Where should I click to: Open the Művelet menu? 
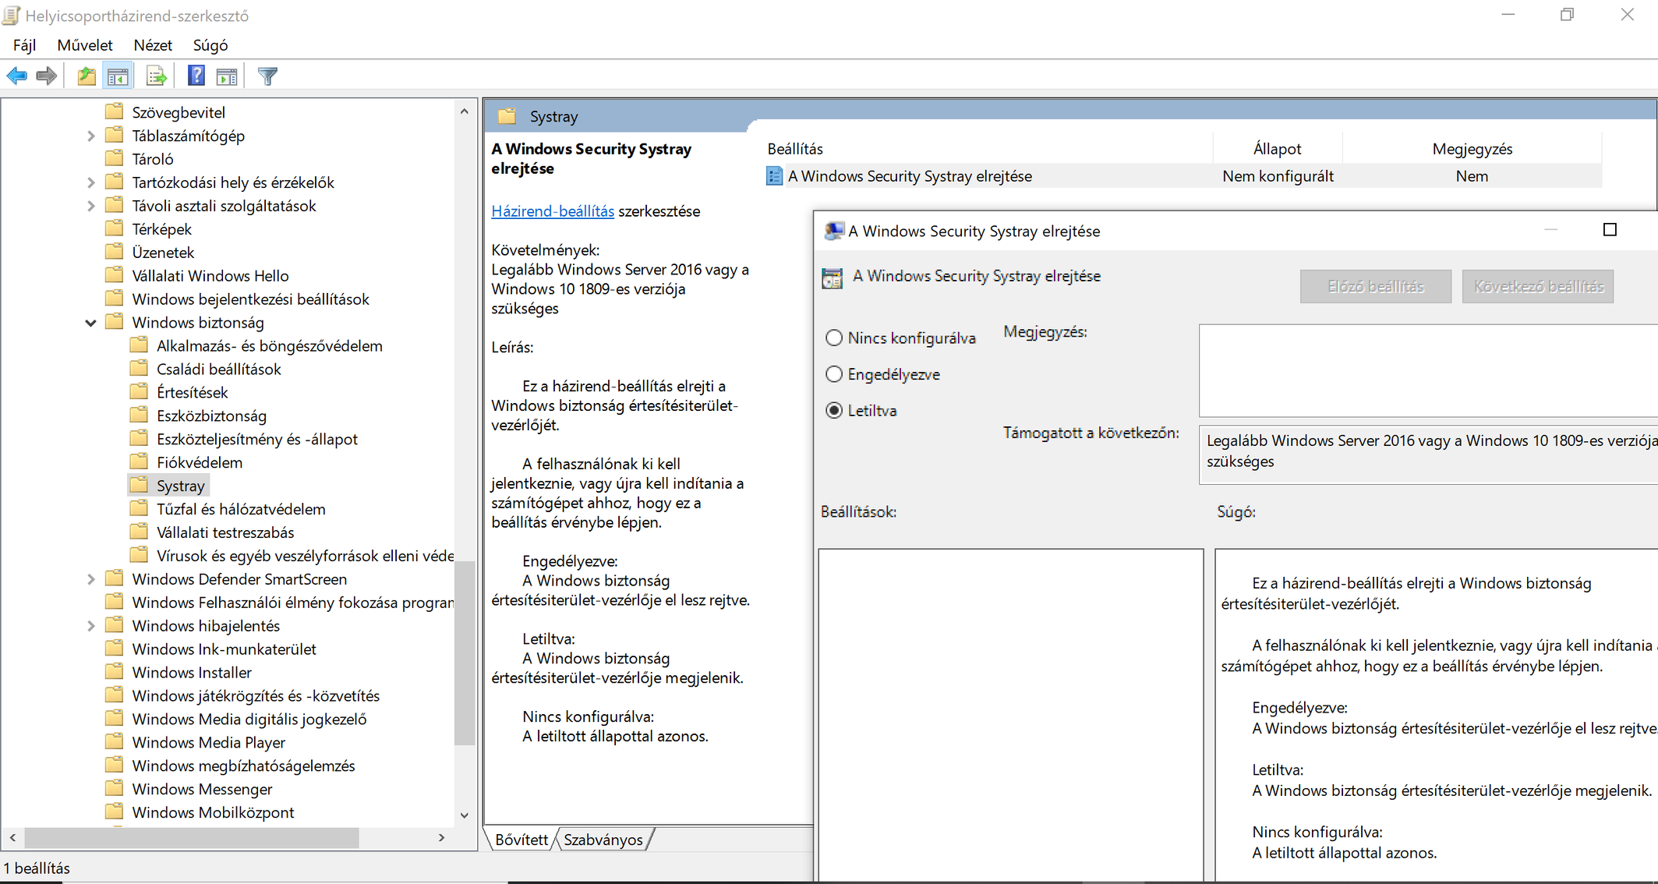[85, 45]
